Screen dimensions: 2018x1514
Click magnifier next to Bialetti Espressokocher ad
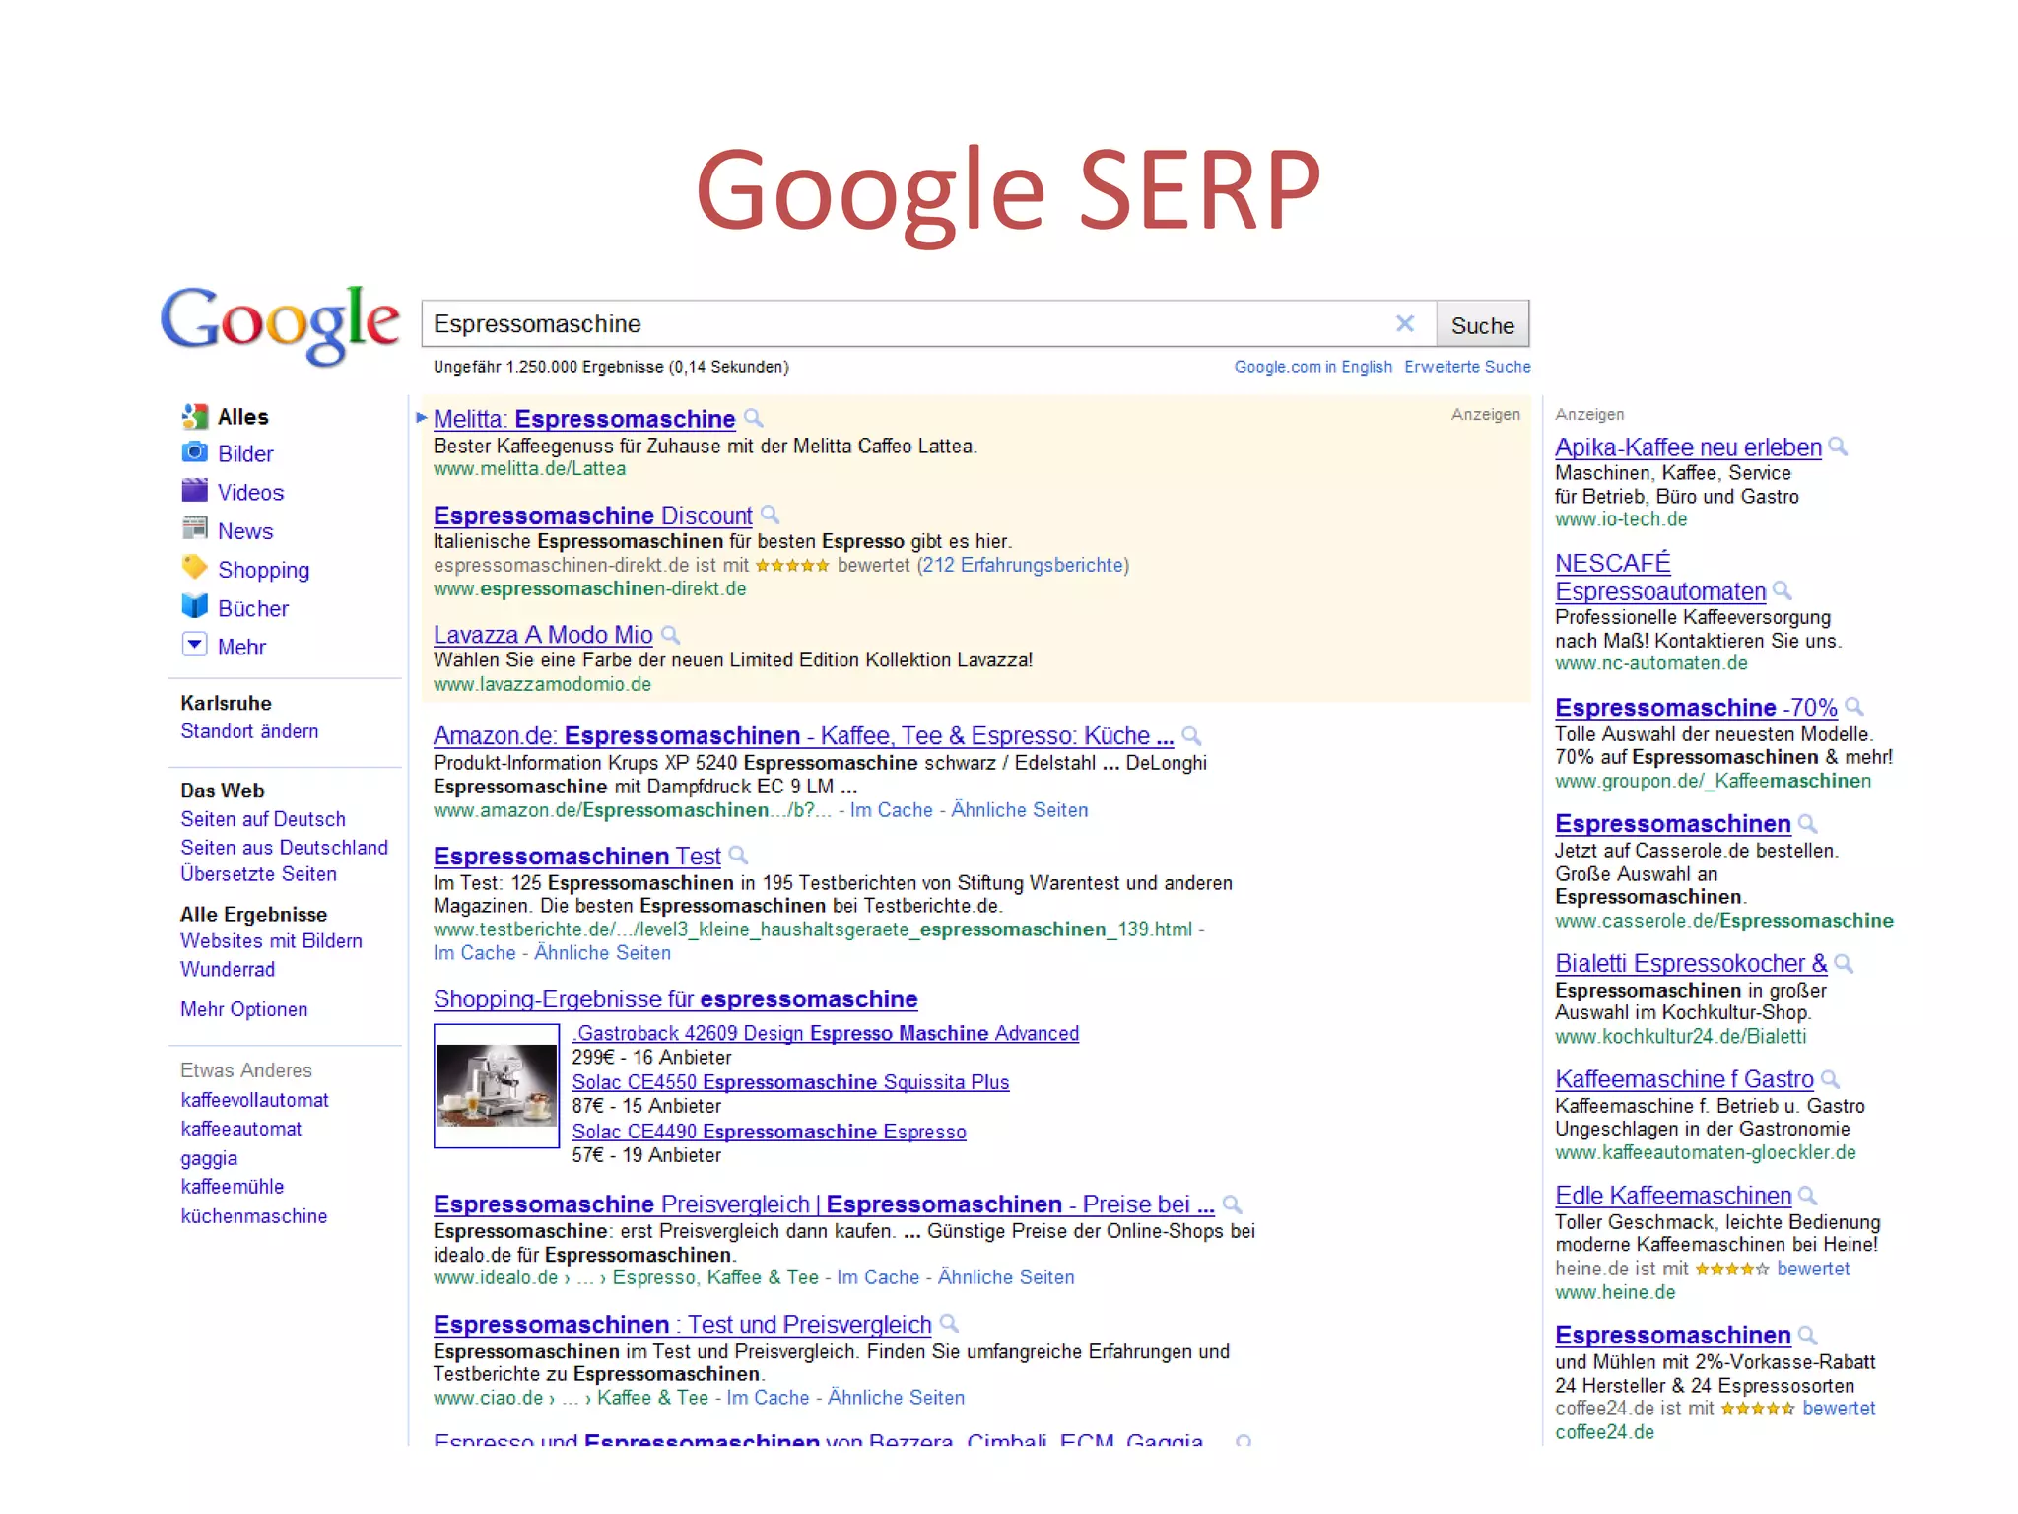[x=1845, y=963]
